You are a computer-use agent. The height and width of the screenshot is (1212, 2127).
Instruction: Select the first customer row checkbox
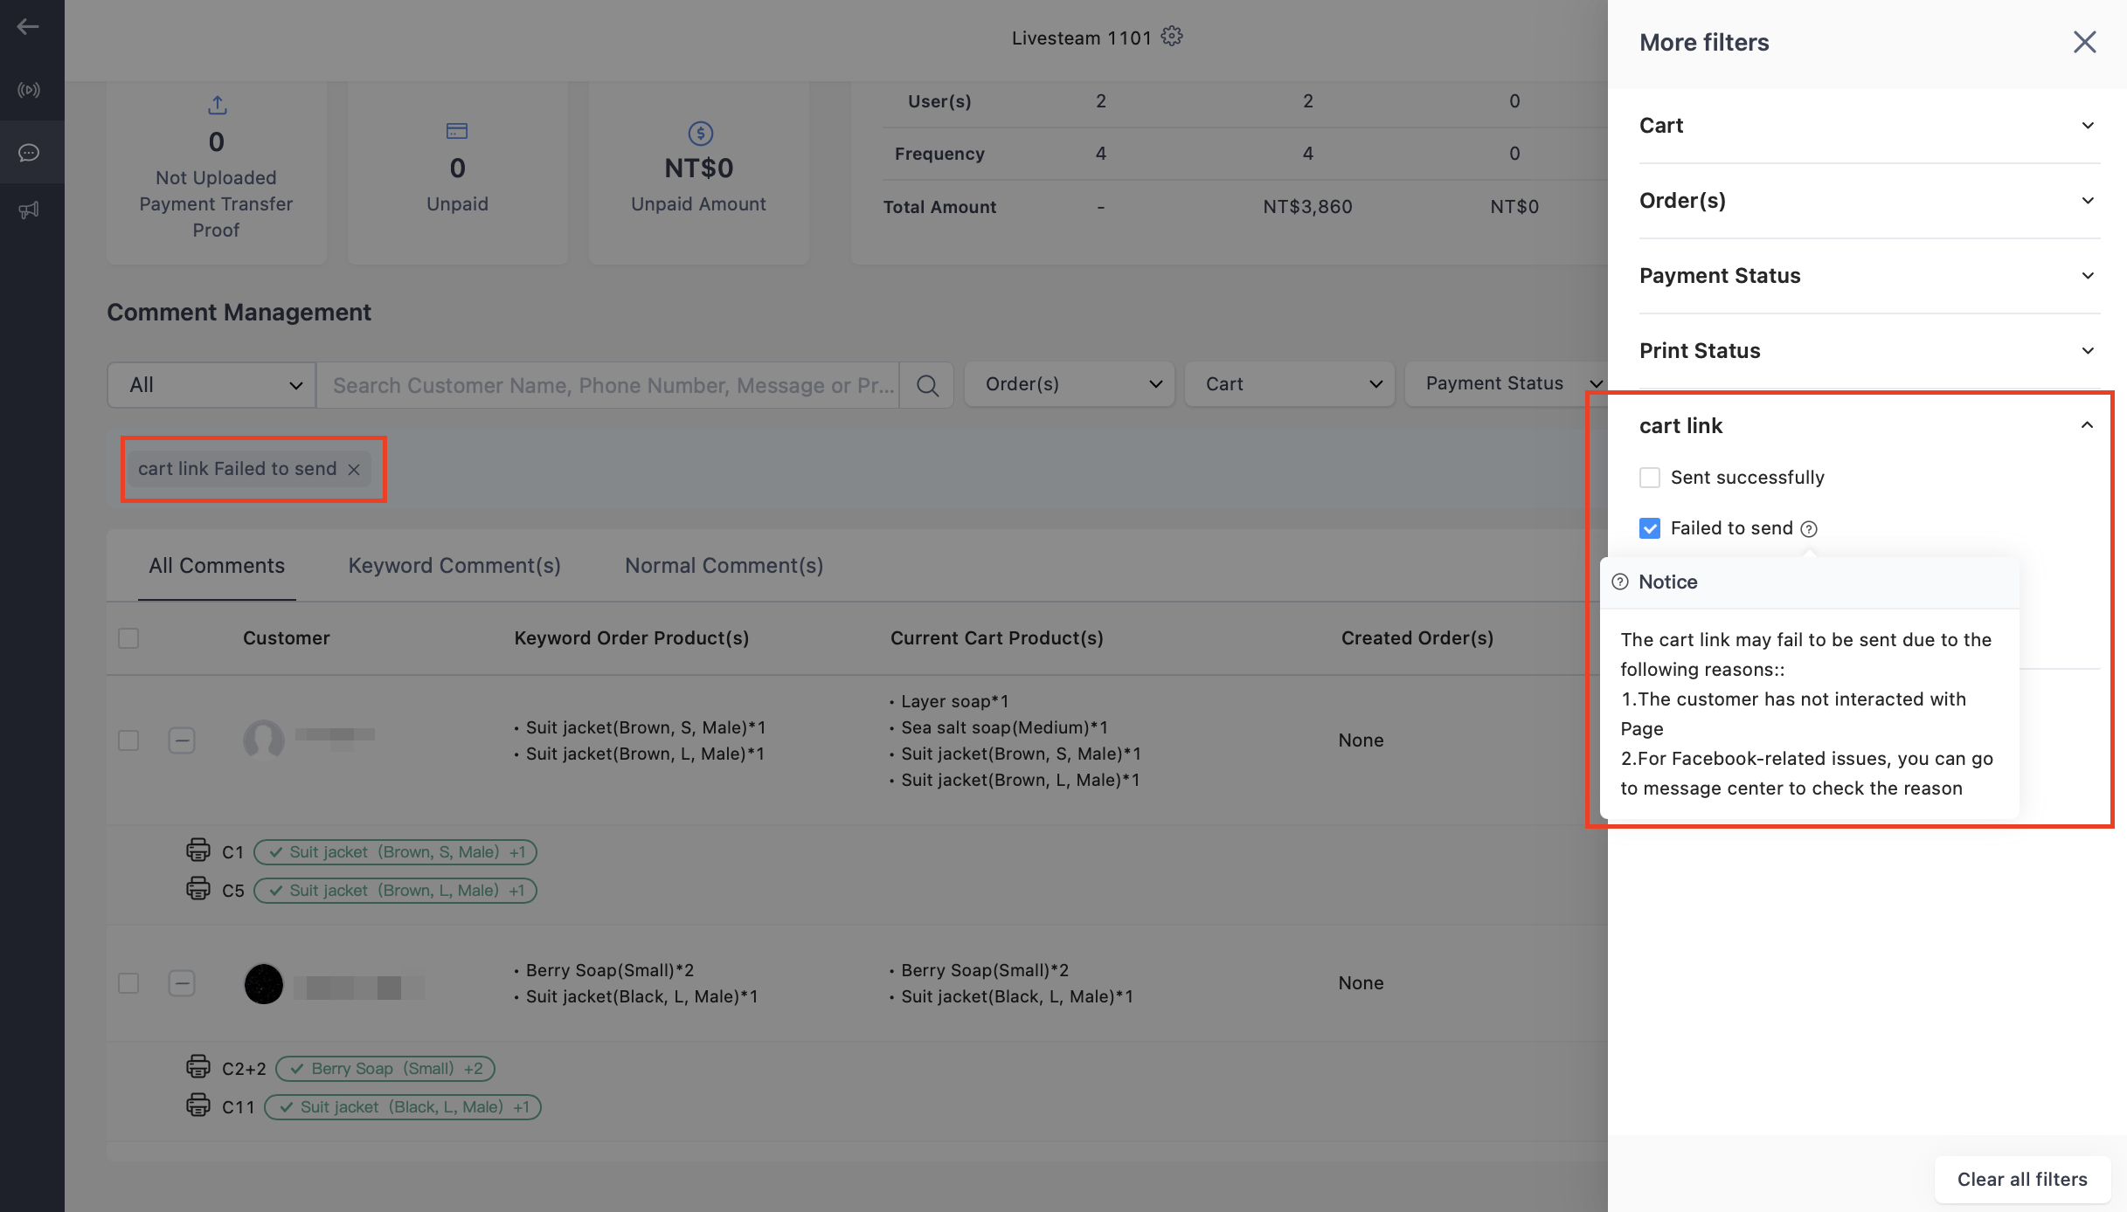coord(128,741)
